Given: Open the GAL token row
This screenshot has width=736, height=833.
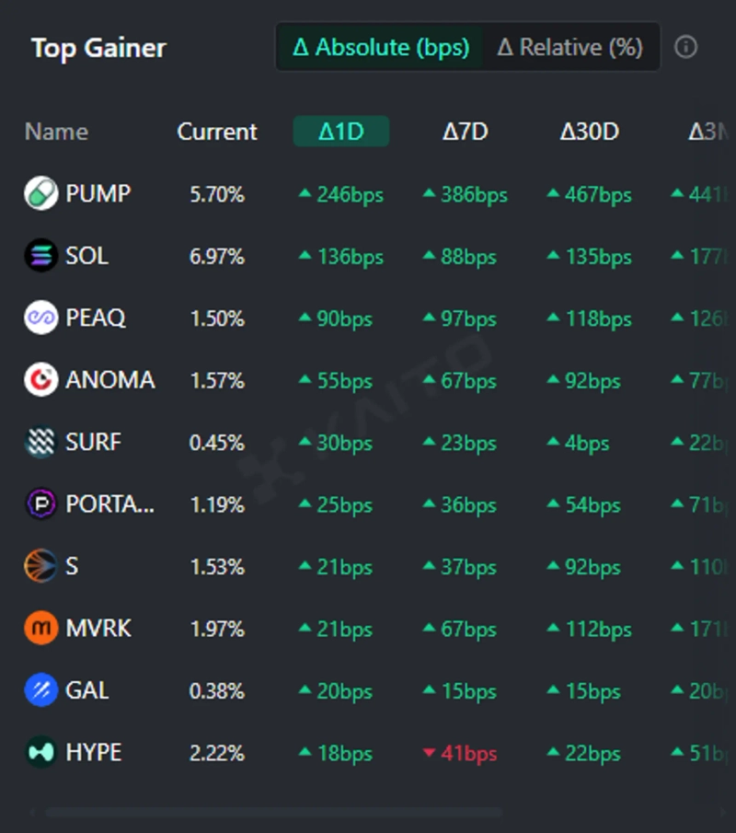Looking at the screenshot, I should (87, 690).
